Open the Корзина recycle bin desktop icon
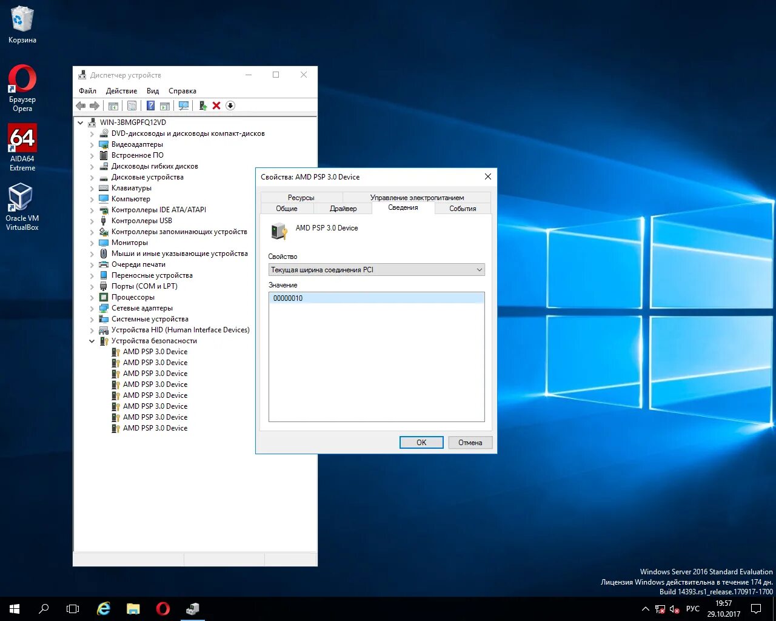The width and height of the screenshot is (776, 621). (22, 25)
